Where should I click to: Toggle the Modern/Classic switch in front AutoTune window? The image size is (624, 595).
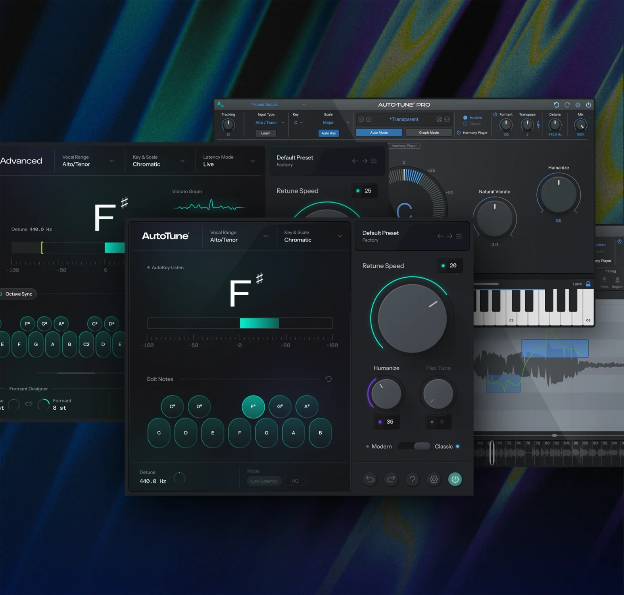pos(413,446)
